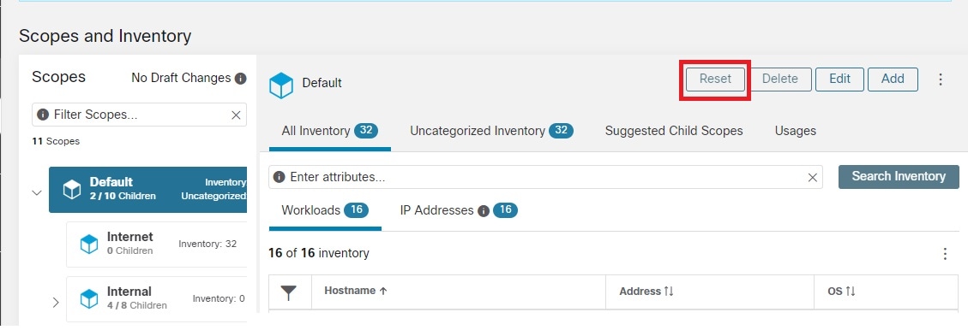The width and height of the screenshot is (968, 330).
Task: Collapse the Default scope tree chevron
Action: click(36, 192)
